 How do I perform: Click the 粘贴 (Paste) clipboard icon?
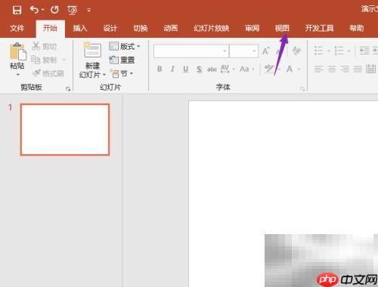(x=17, y=51)
